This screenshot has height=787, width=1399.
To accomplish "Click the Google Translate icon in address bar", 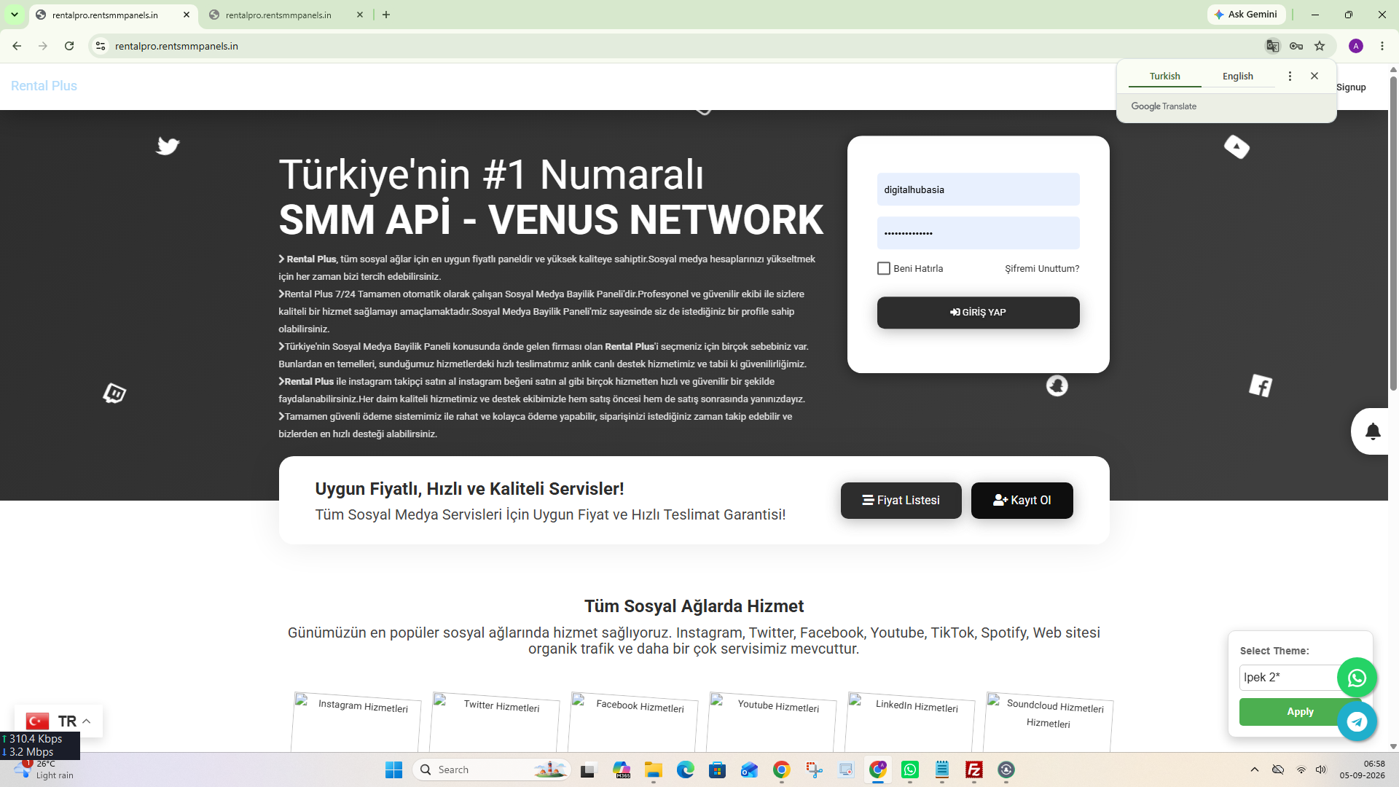I will [x=1272, y=46].
